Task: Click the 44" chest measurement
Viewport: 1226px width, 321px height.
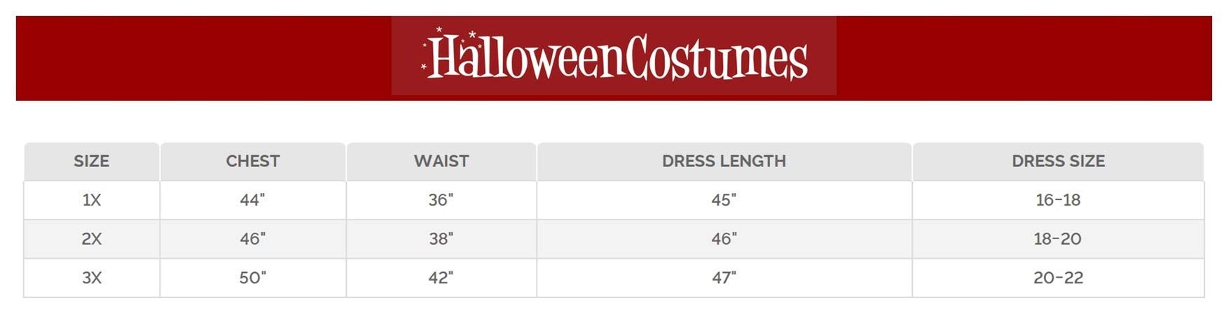Action: [x=253, y=200]
